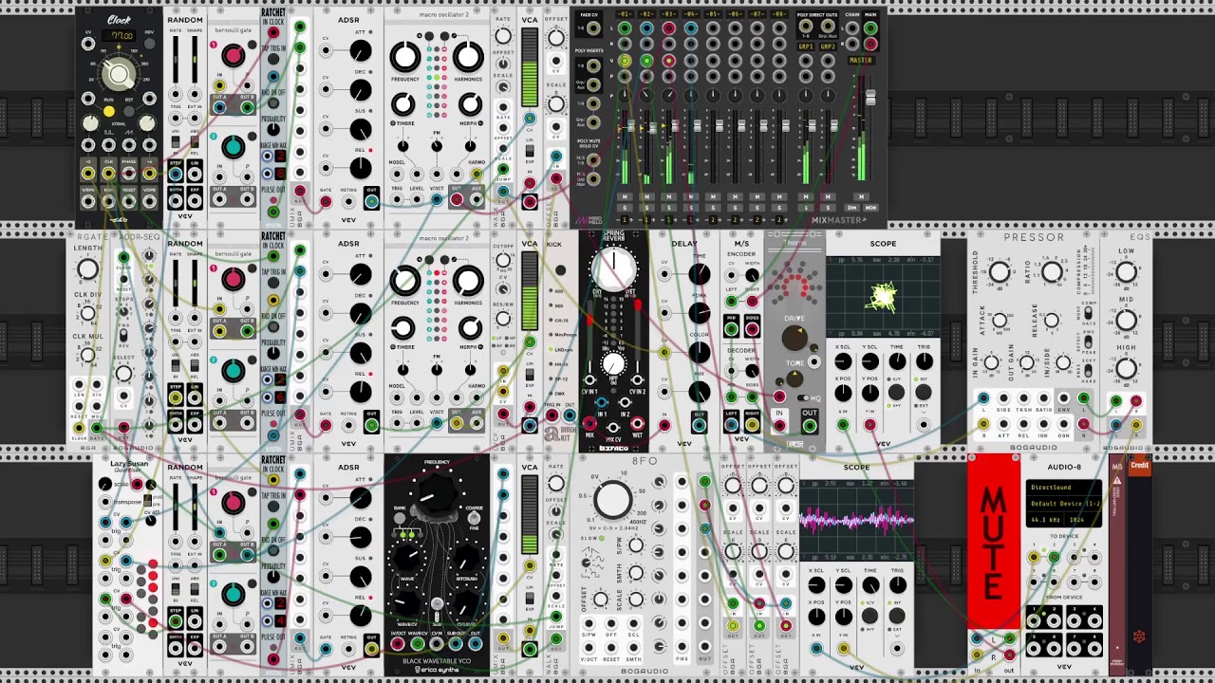
Task: Click the MixMaster MAIN output jack
Action: tap(870, 28)
